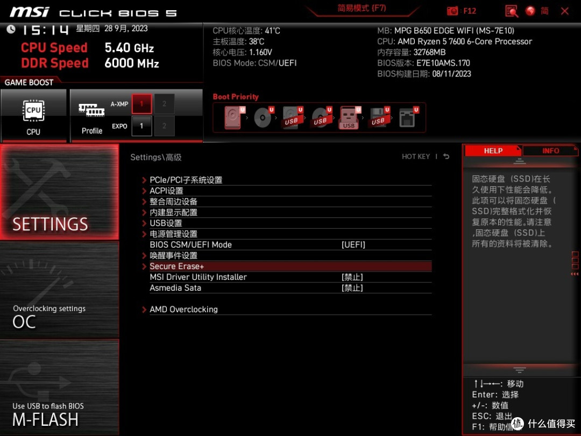Enable A-XMP profile 1
Screen dimensions: 581x436
pyautogui.click(x=141, y=104)
